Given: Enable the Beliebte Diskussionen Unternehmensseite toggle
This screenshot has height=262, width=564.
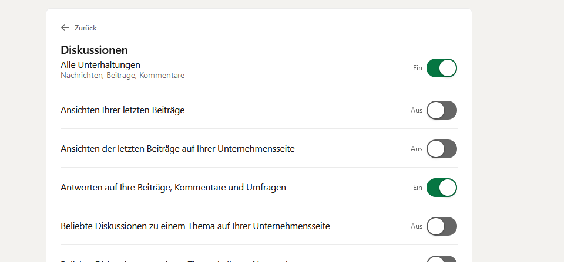Looking at the screenshot, I should pyautogui.click(x=441, y=226).
